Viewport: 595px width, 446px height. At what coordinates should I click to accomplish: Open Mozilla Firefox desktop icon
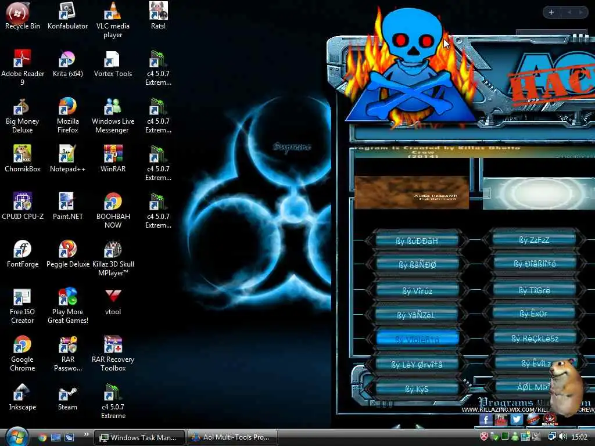[67, 116]
